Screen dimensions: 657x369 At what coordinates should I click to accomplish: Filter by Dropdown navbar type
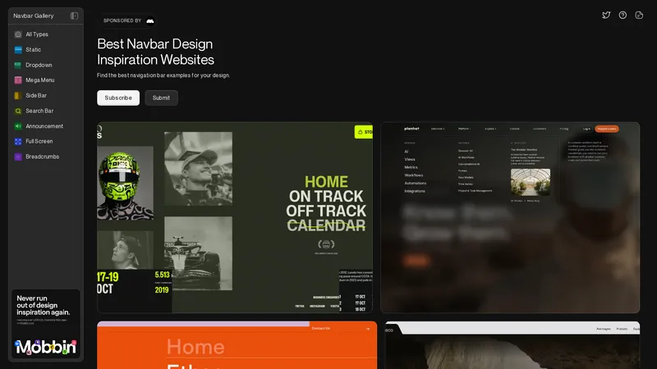[38, 65]
